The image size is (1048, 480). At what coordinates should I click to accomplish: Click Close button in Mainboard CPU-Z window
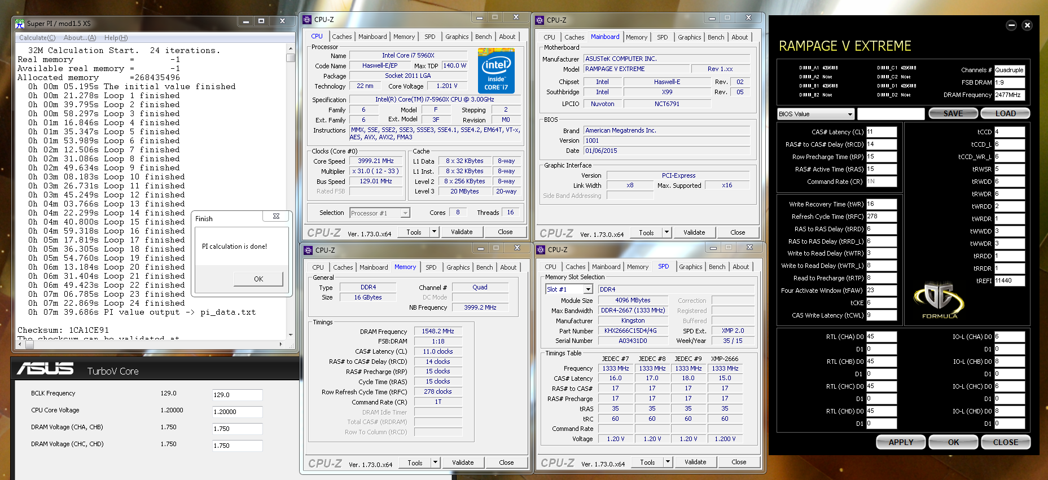(x=738, y=232)
